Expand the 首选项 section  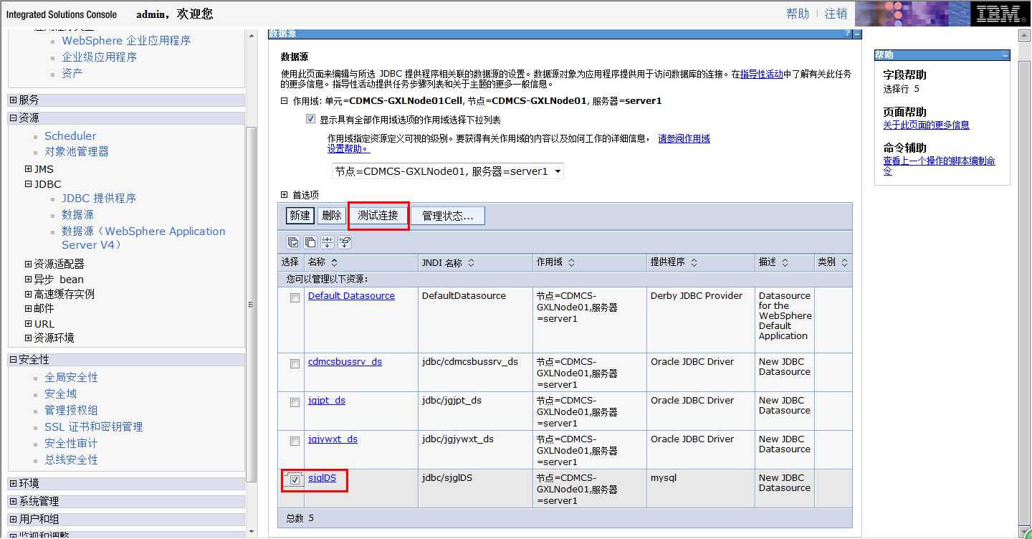[285, 195]
